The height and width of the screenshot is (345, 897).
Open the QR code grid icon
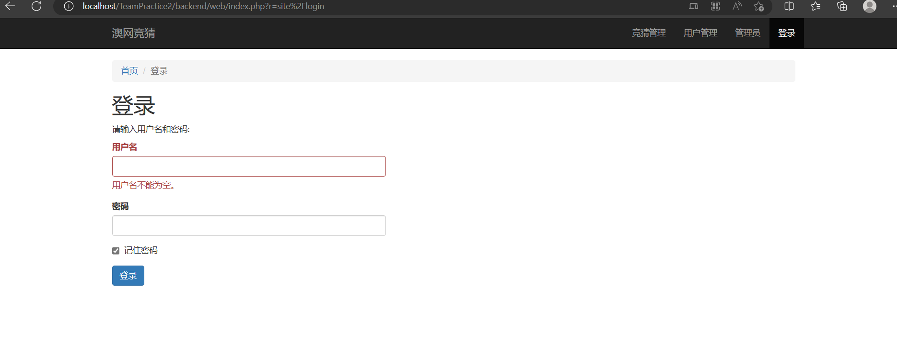715,6
